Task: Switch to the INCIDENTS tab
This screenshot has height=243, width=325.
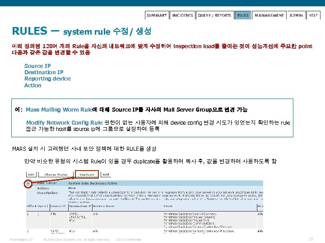Action: (182, 15)
